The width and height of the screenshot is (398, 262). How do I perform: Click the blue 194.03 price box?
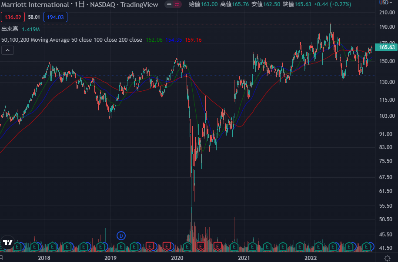[x=55, y=17]
